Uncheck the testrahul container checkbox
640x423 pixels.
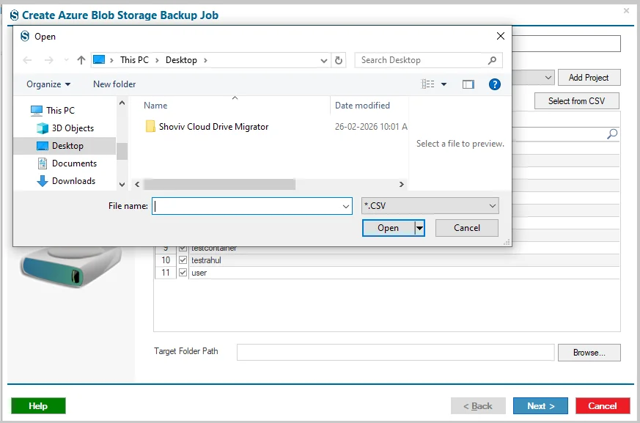click(183, 260)
